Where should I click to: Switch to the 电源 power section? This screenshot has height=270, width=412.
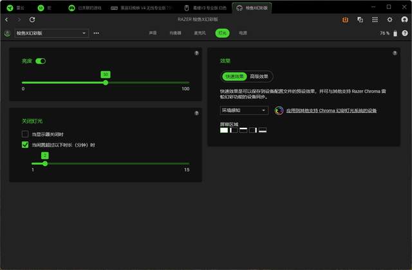tap(243, 33)
